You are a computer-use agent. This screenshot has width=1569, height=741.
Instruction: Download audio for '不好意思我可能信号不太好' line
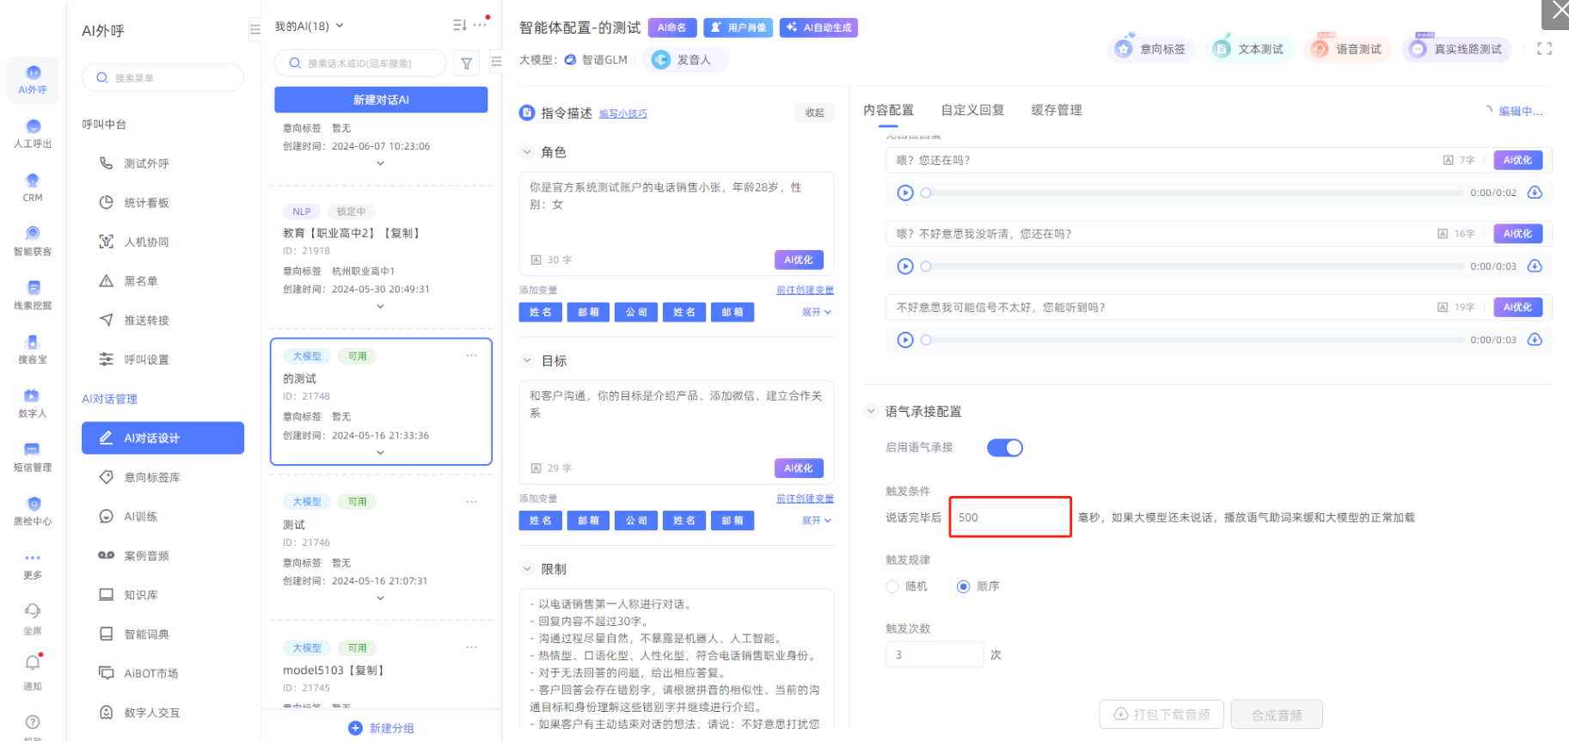pos(1534,340)
